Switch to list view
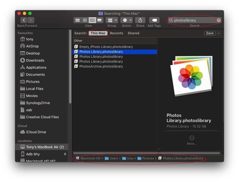239x182 pixels. [85, 20]
